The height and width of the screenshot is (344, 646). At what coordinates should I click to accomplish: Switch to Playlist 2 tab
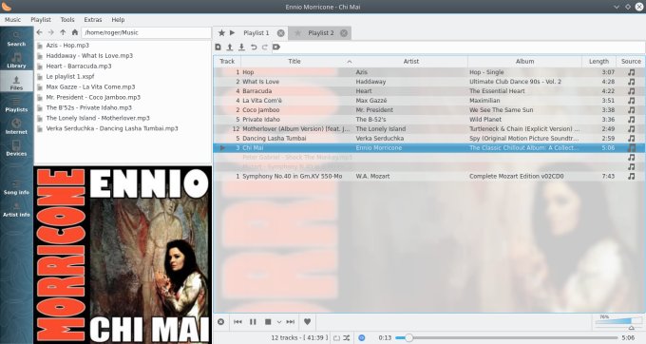320,33
